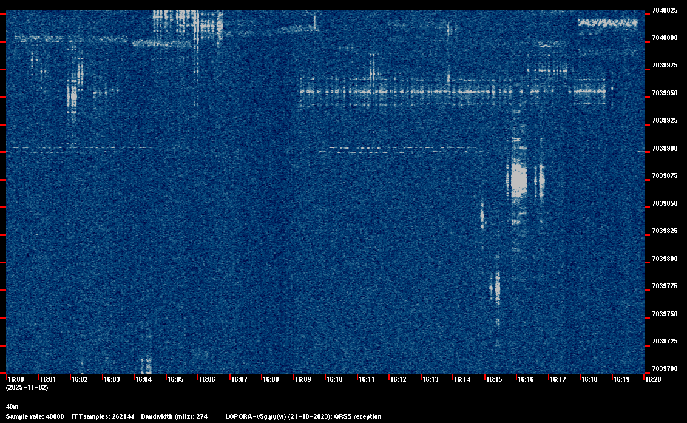The width and height of the screenshot is (687, 423).
Task: Click the 7039775 frequency label
Action: (665, 286)
